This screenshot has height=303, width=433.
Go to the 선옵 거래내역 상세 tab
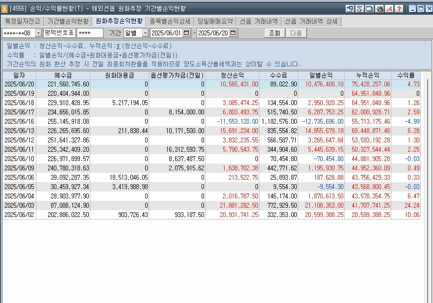(x=311, y=21)
